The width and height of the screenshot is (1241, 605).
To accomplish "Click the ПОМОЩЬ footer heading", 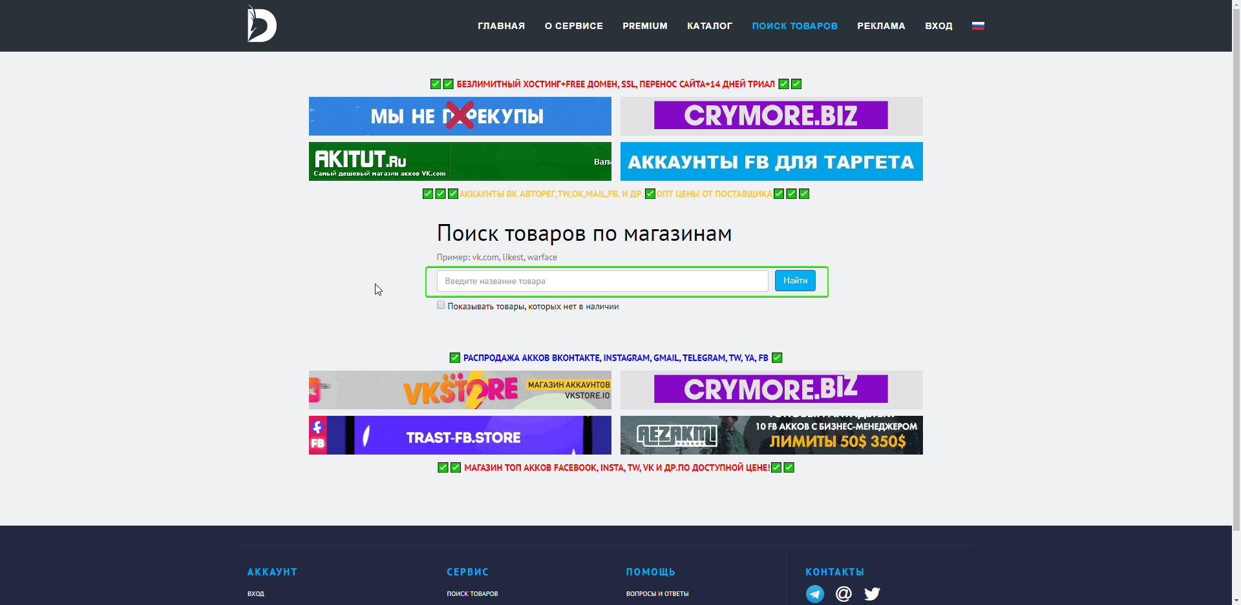I will click(651, 572).
